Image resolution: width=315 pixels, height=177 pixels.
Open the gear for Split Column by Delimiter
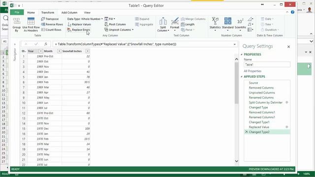[287, 102]
